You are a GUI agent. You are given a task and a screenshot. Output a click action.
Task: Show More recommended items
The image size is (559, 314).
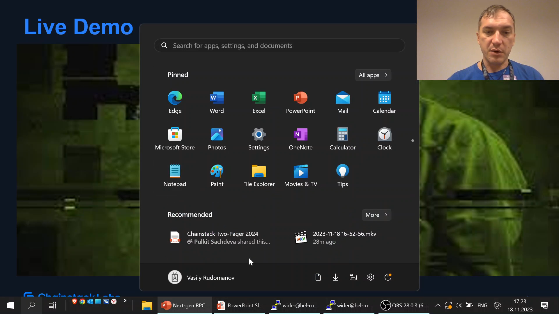pos(376,215)
